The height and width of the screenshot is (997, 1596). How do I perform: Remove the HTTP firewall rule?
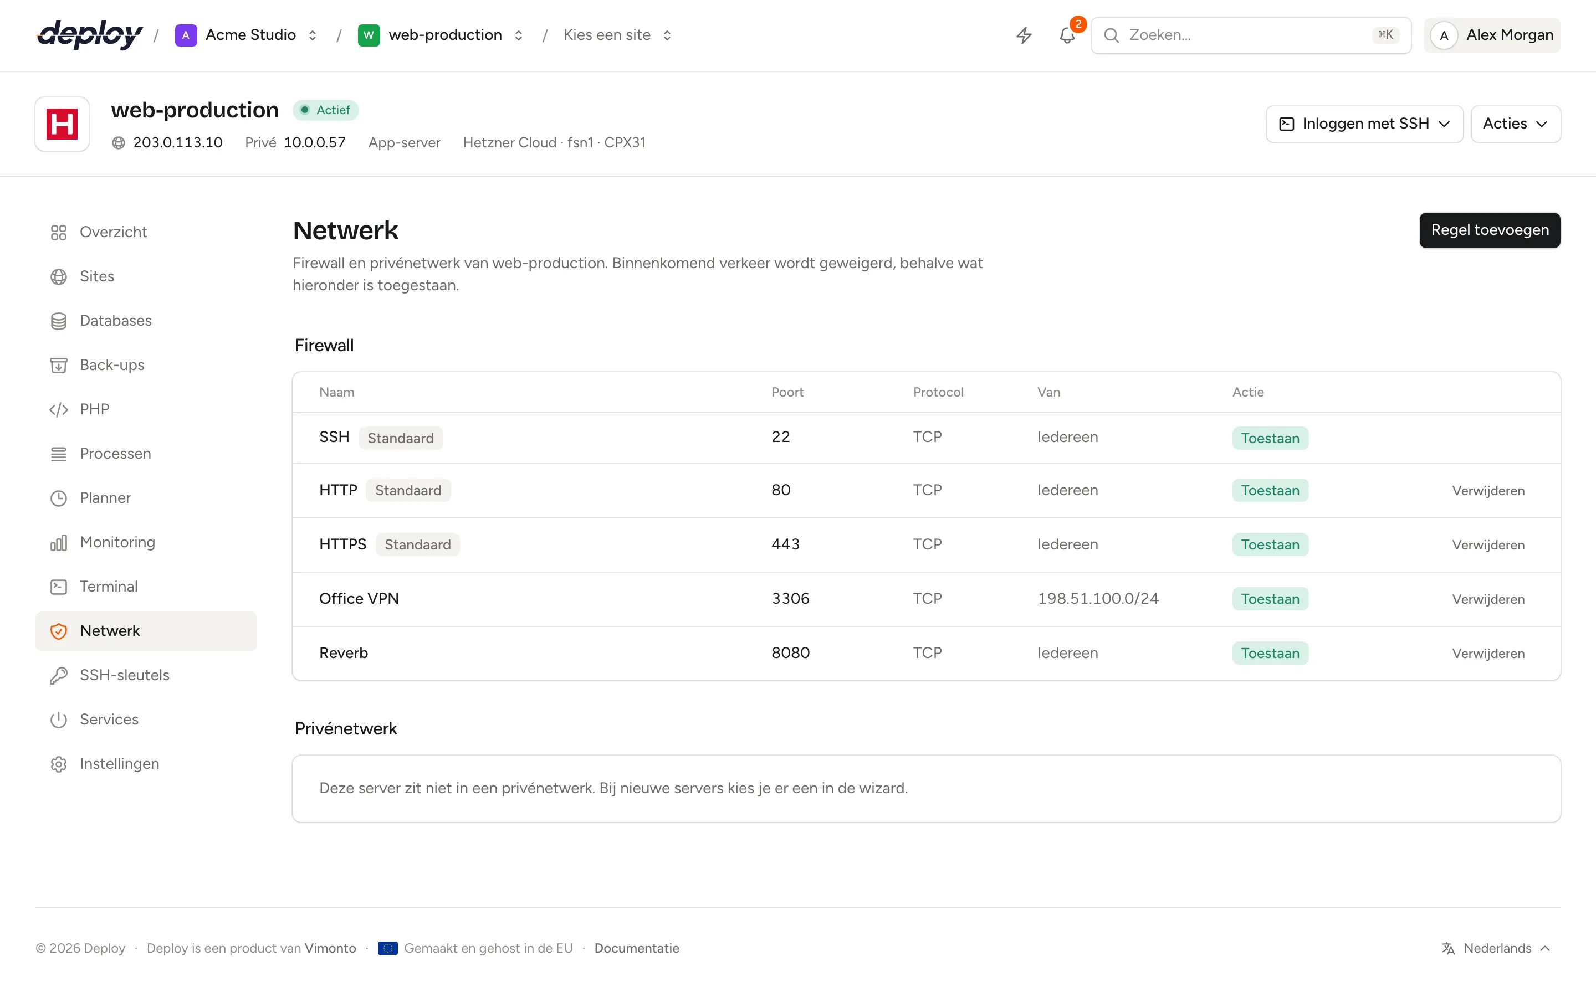coord(1488,491)
